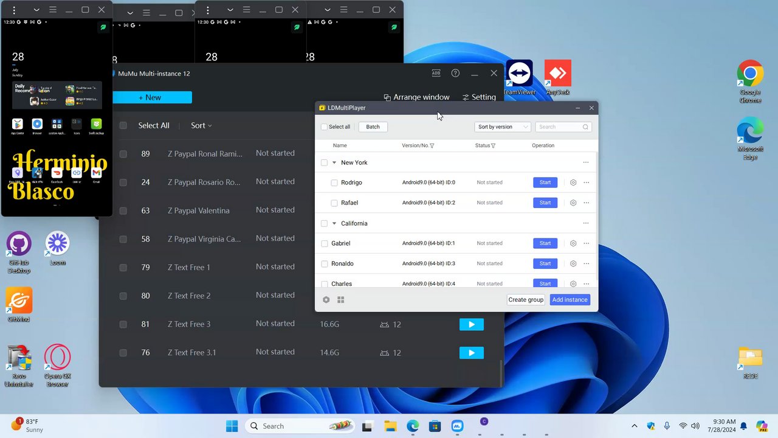This screenshot has width=778, height=438.
Task: Open Gabriel's instance settings gear icon
Action: pos(573,243)
